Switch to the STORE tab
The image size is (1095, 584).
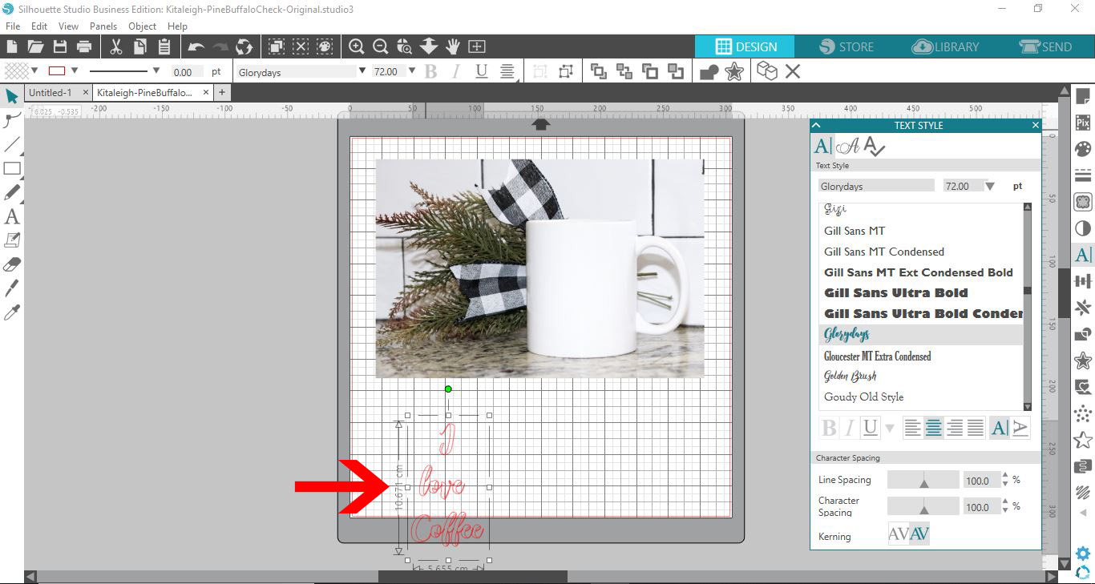coord(847,46)
